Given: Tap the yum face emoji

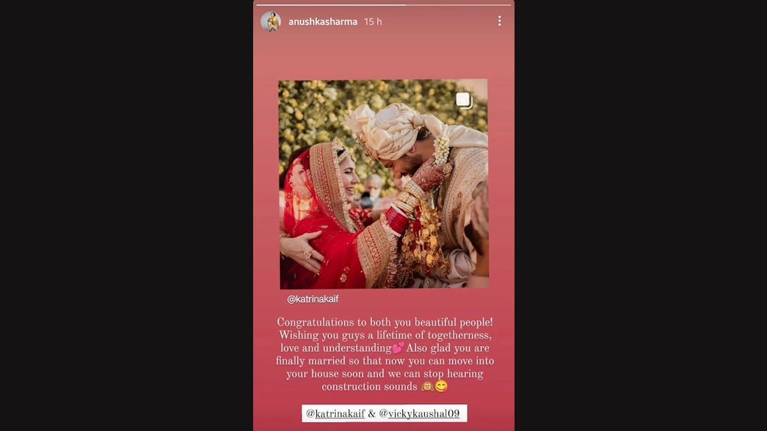Looking at the screenshot, I should click(x=441, y=386).
